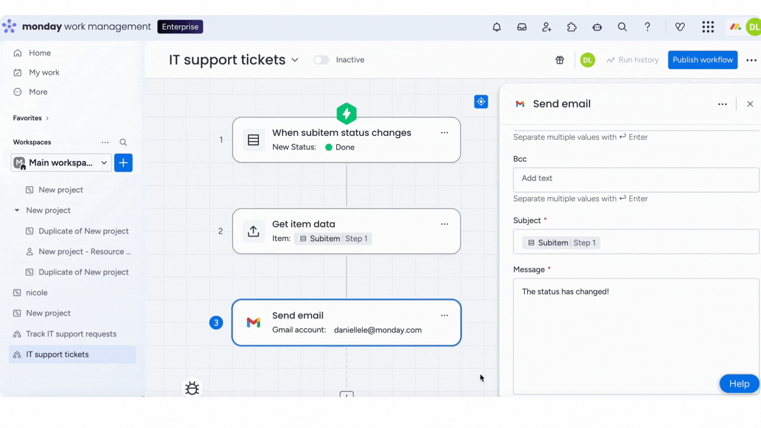This screenshot has height=428, width=761.
Task: Click the monday logo icon at top left
Action: point(9,27)
